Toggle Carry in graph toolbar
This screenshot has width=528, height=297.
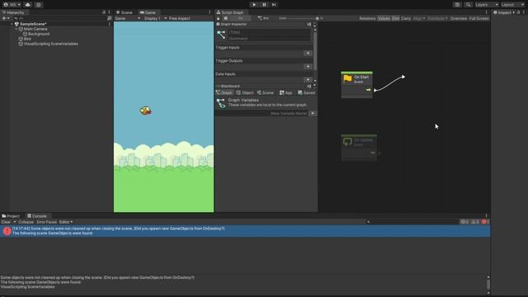click(x=406, y=18)
